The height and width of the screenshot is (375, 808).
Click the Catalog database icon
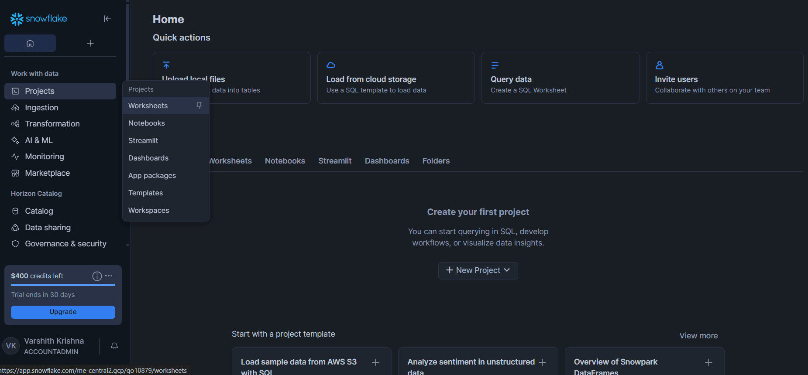[x=15, y=211]
